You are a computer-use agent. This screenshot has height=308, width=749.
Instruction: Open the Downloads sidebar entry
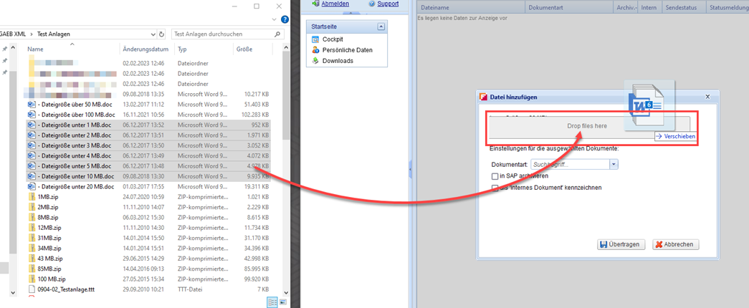337,61
